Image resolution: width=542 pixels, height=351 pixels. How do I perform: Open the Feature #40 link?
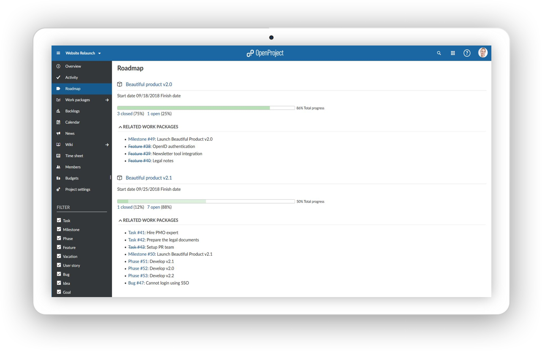click(x=140, y=161)
